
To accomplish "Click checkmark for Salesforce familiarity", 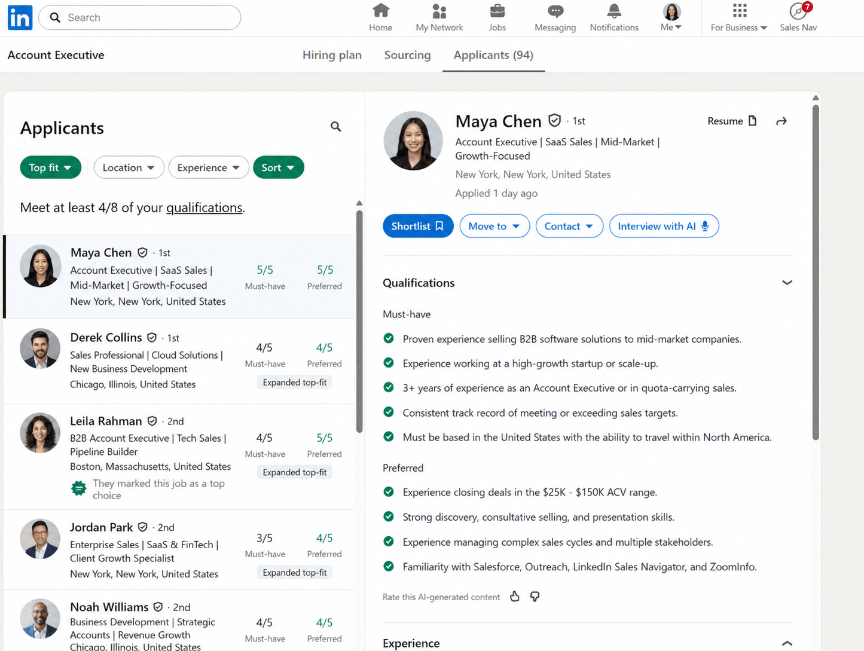I will [389, 566].
